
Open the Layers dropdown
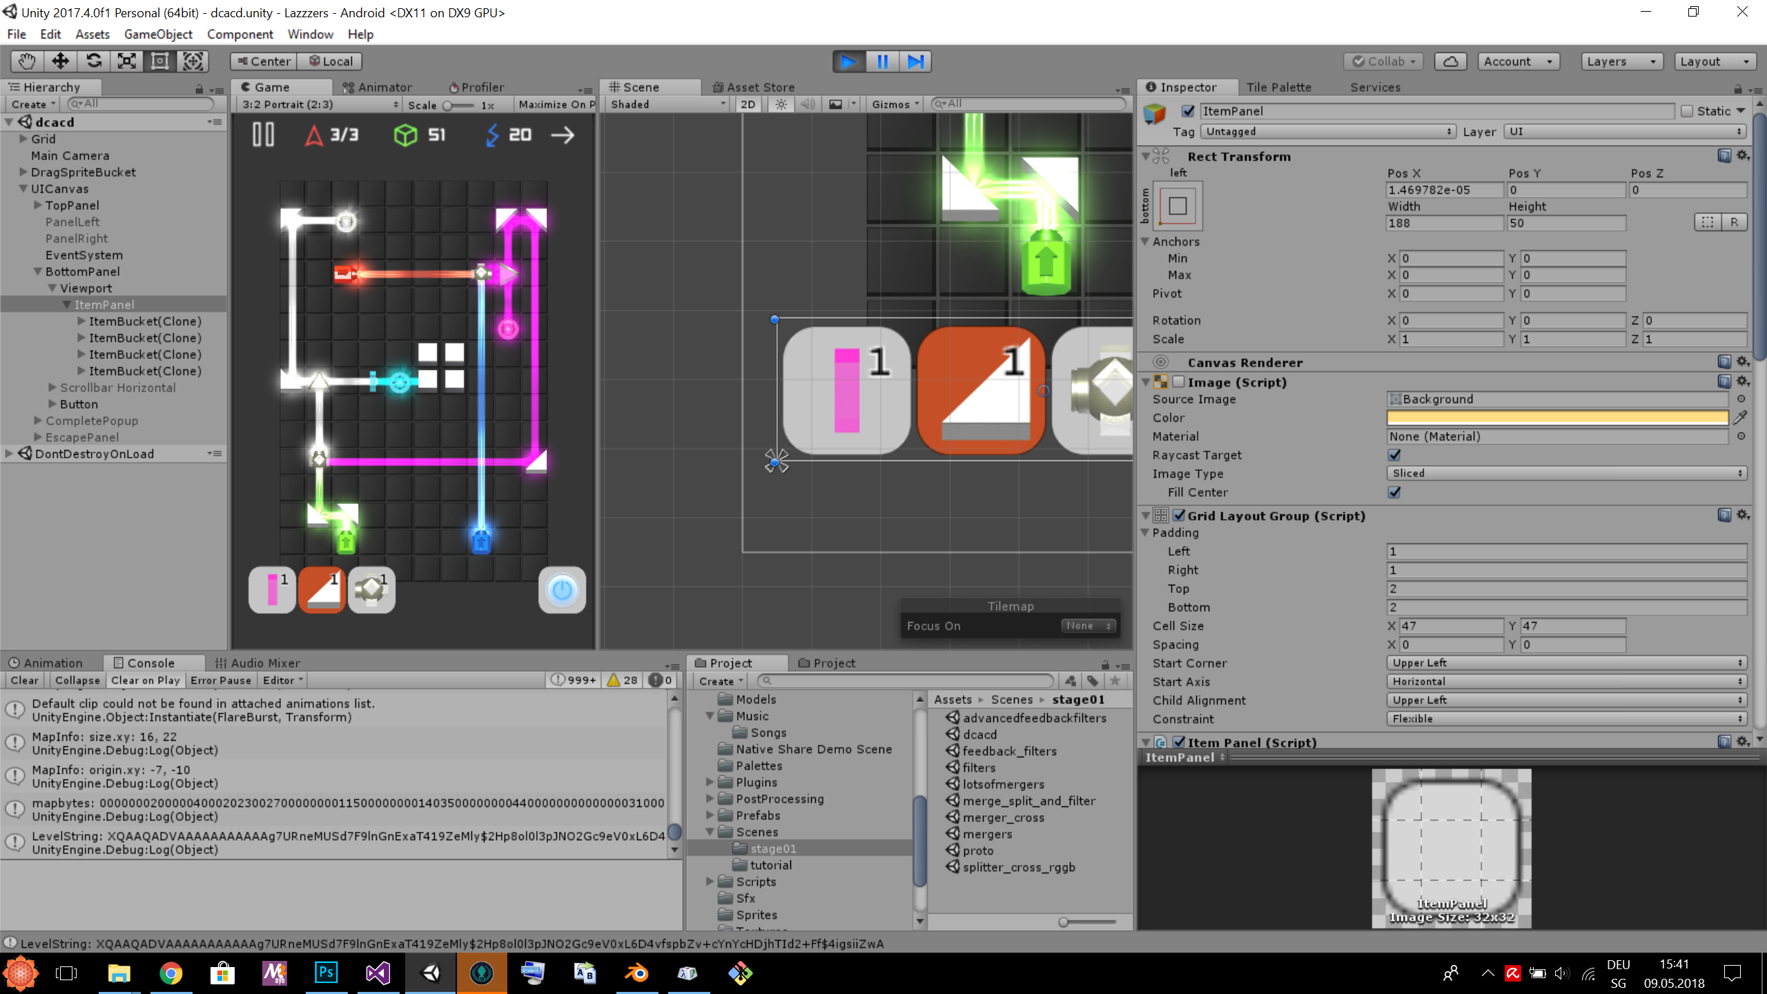point(1620,61)
